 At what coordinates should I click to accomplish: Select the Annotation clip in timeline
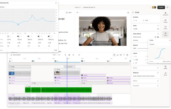(69, 67)
